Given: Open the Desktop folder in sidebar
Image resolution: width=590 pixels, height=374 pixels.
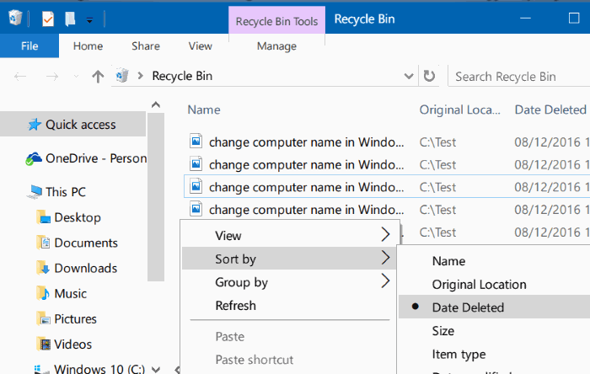Looking at the screenshot, I should [78, 217].
